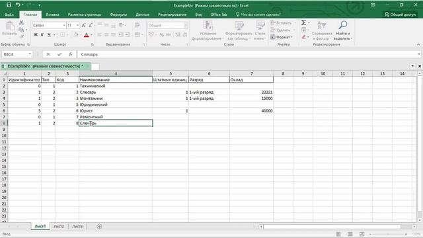Click the Copy icon in the clipboard group

(x=21, y=30)
